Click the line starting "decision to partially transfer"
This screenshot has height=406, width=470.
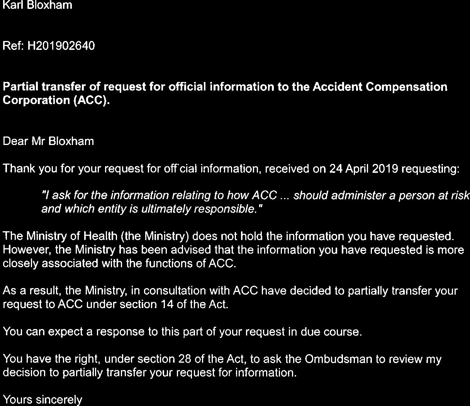150,373
